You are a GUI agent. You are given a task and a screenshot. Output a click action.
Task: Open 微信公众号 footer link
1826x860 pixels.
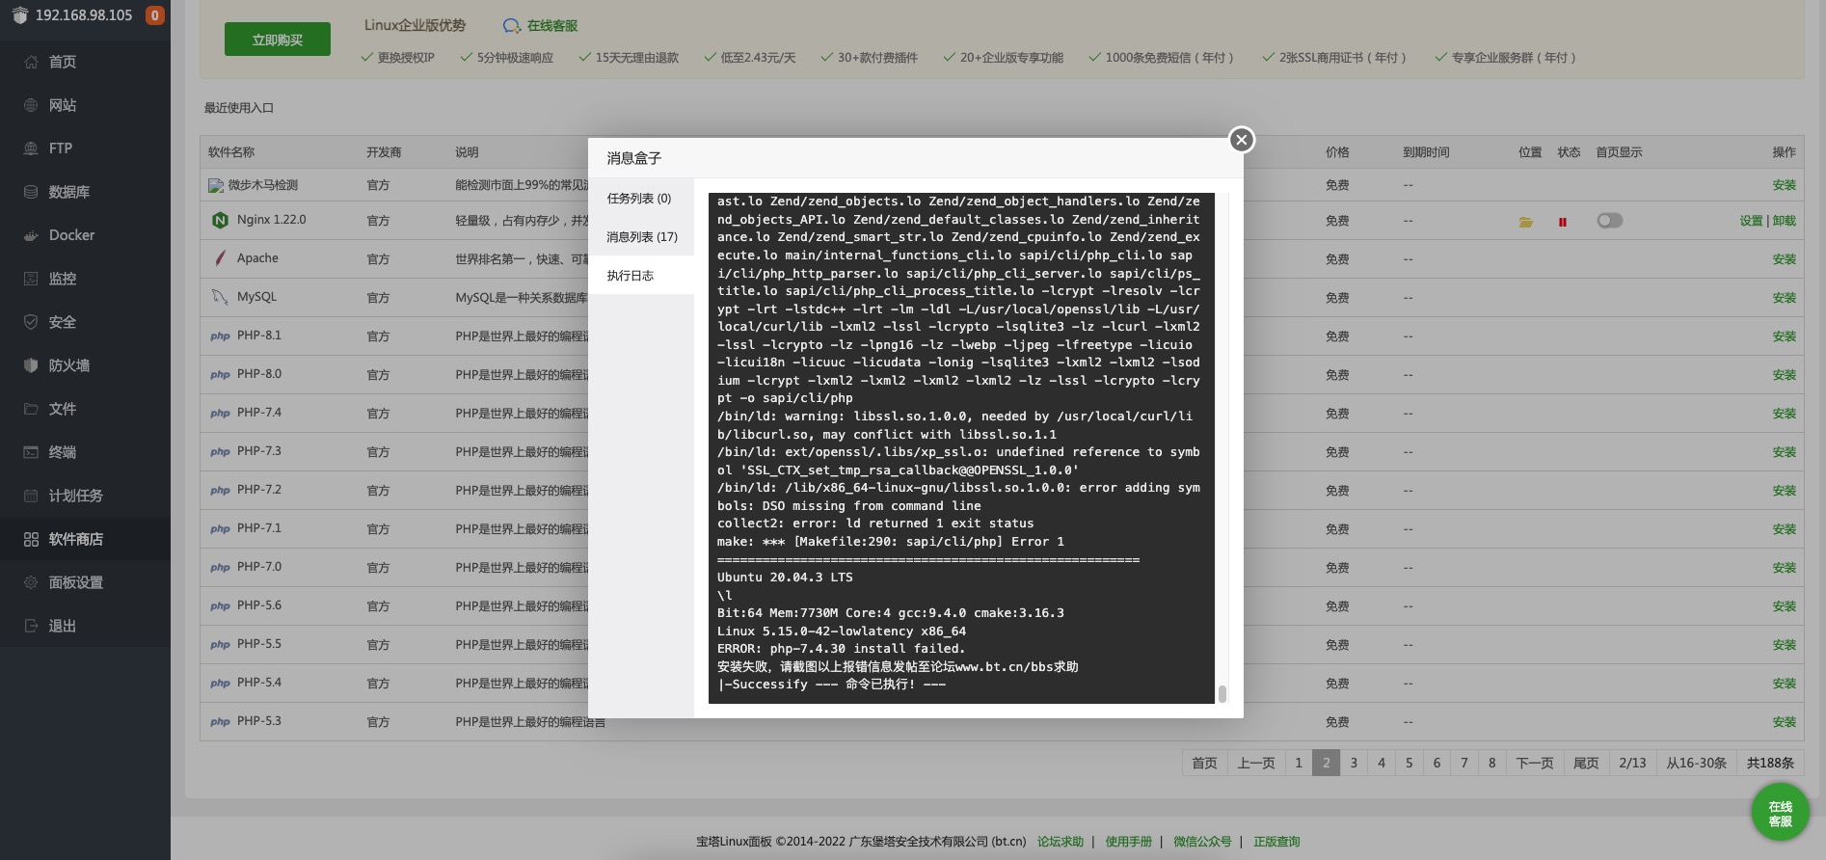pyautogui.click(x=1202, y=842)
